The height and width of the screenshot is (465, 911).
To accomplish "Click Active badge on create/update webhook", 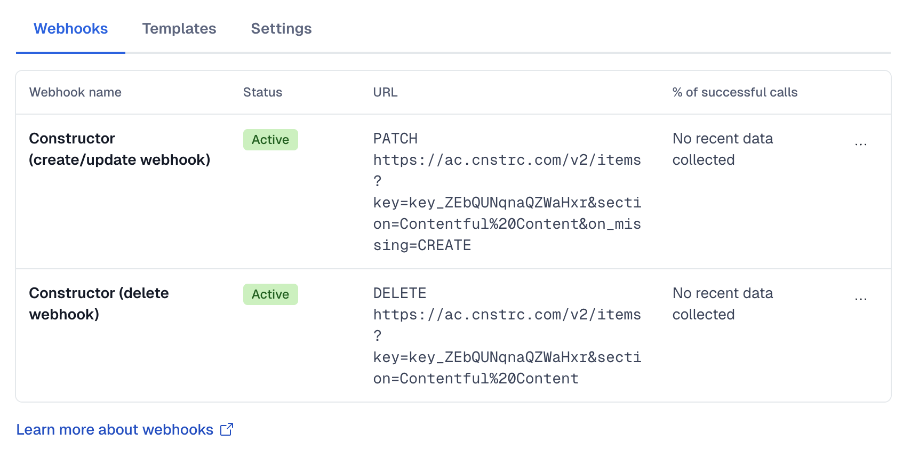I will tap(270, 140).
